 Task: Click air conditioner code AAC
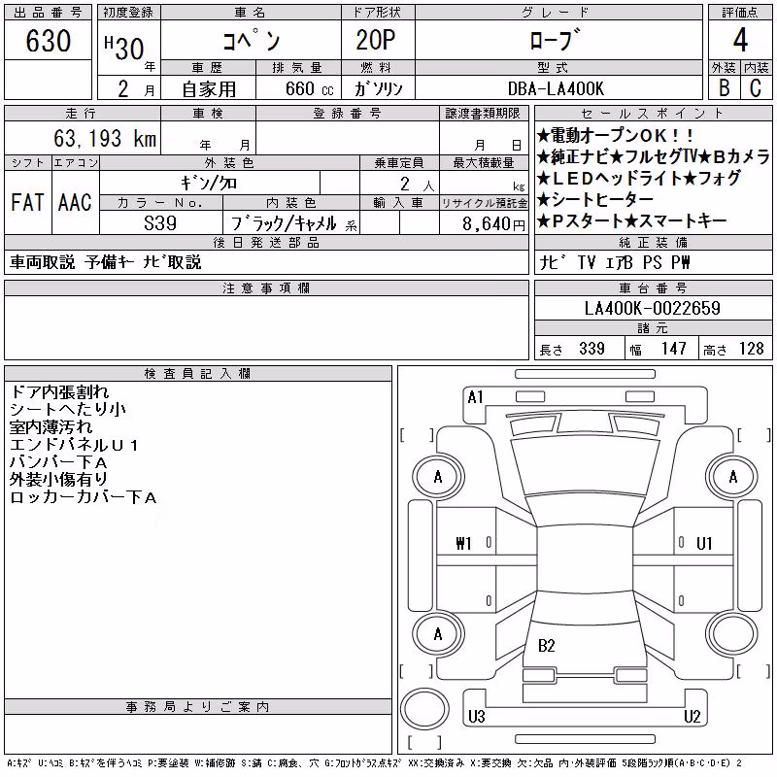point(75,202)
